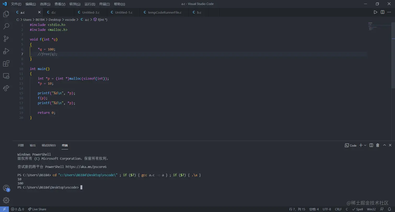Open the 终端(T) menu
Screen dimensions: 395x212
coord(104,4)
